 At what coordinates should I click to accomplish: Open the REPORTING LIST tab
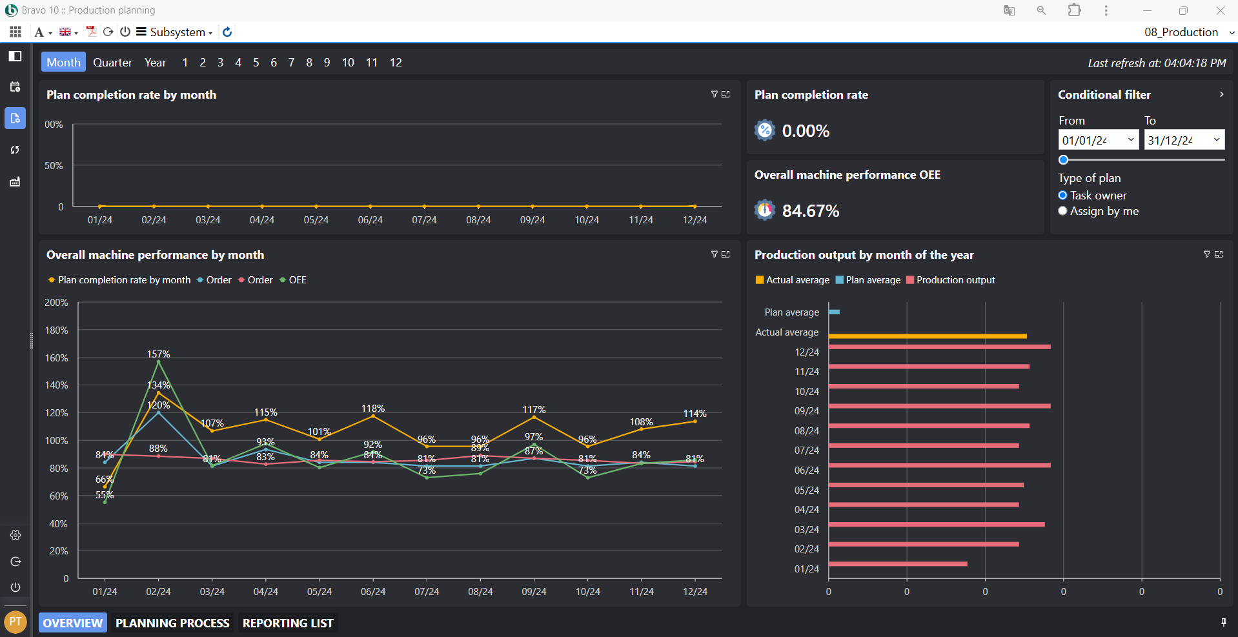(288, 623)
